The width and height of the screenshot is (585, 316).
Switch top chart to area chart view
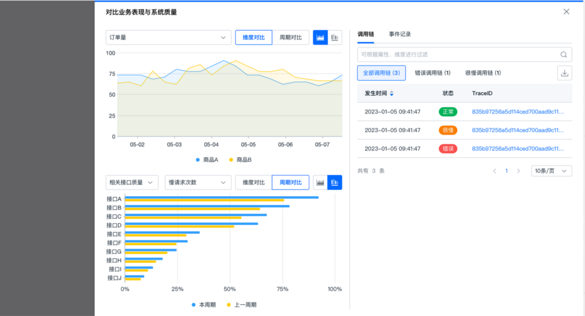pos(320,38)
